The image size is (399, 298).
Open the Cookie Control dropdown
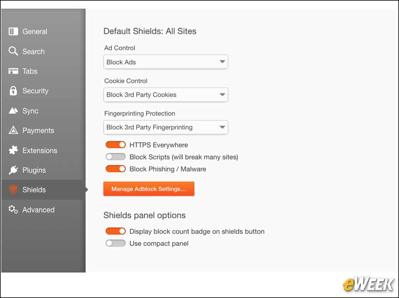click(x=166, y=95)
